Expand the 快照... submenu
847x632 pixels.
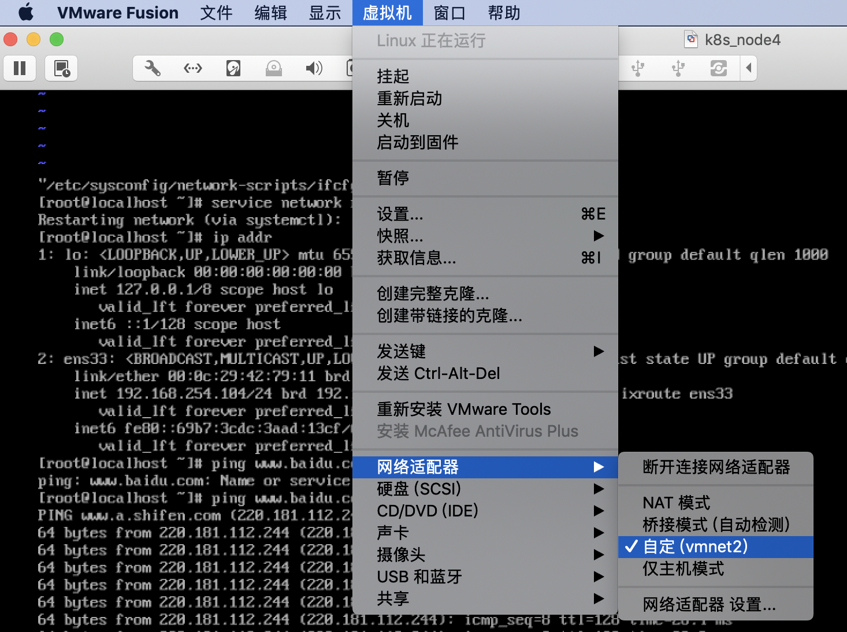pyautogui.click(x=485, y=236)
